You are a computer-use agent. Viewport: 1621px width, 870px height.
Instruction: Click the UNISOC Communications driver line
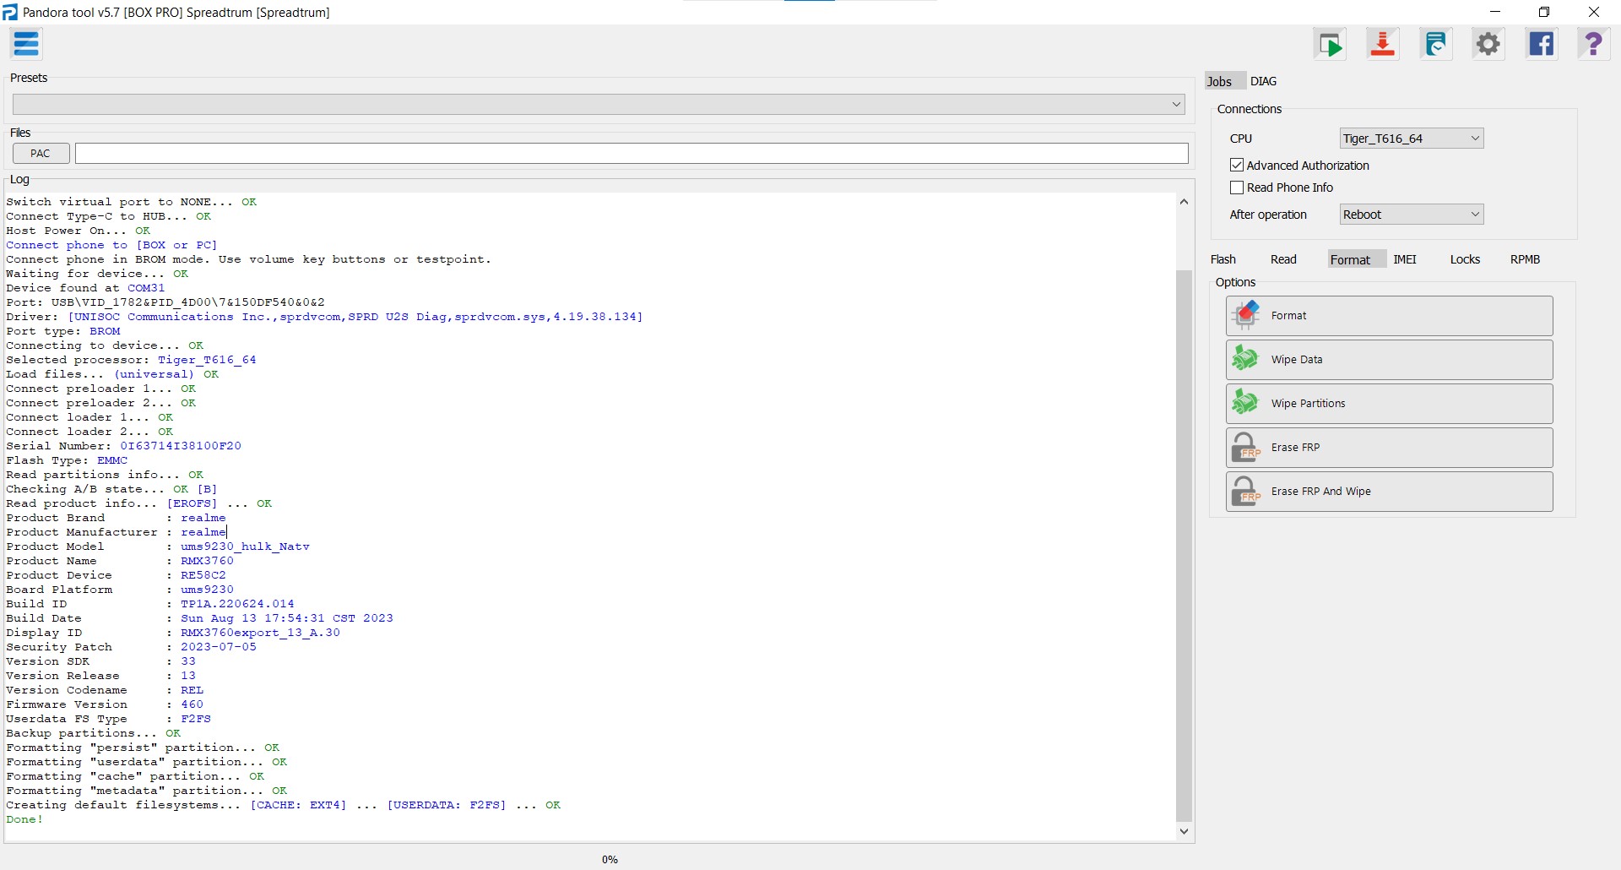[324, 317]
